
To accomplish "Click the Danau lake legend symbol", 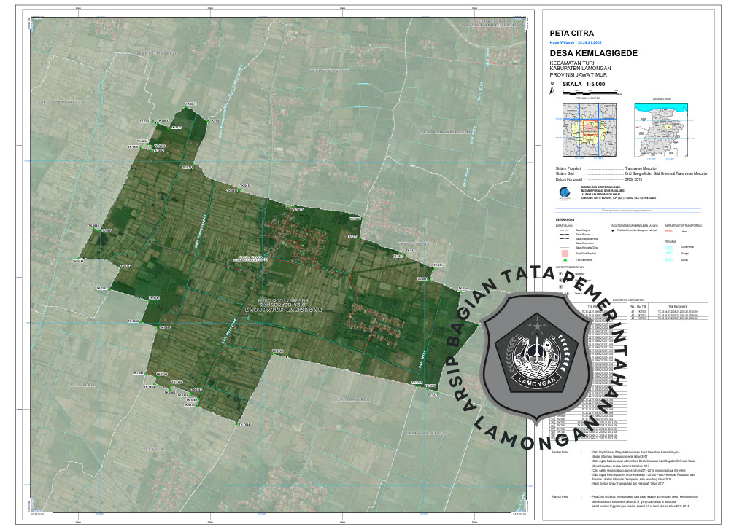I will [670, 259].
